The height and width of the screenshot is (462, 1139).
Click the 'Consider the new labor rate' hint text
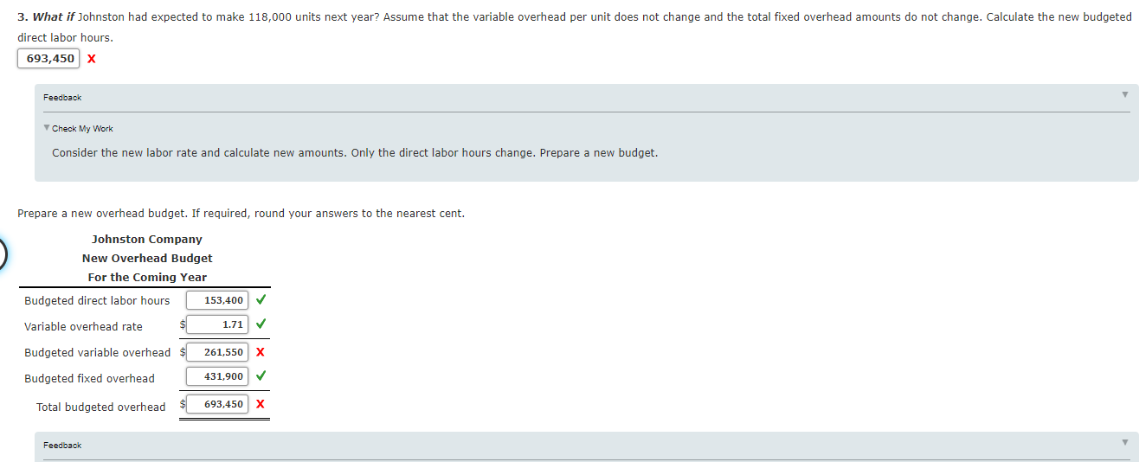[x=355, y=153]
